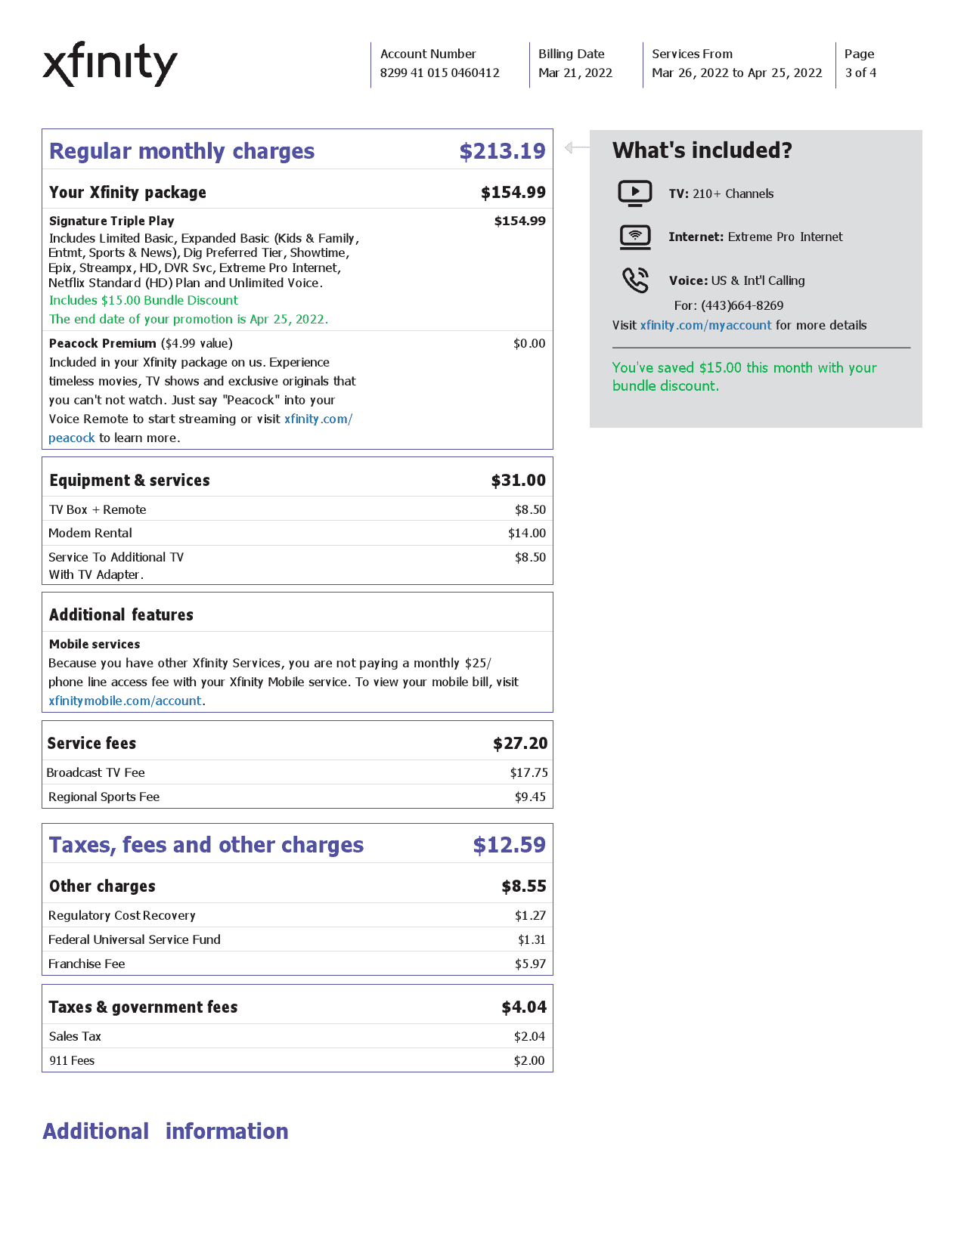Image resolution: width=964 pixels, height=1247 pixels.
Task: Click Voice: US & Int'l Calling text
Action: point(736,280)
